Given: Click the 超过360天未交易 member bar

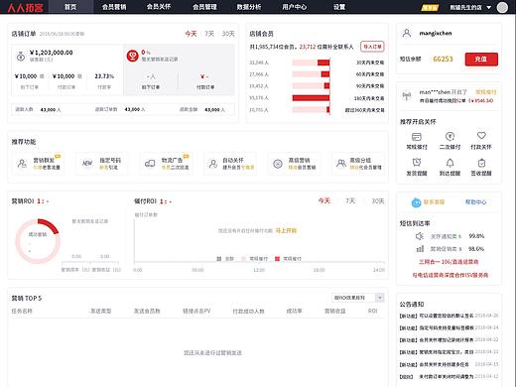Looking at the screenshot, I should (311, 109).
